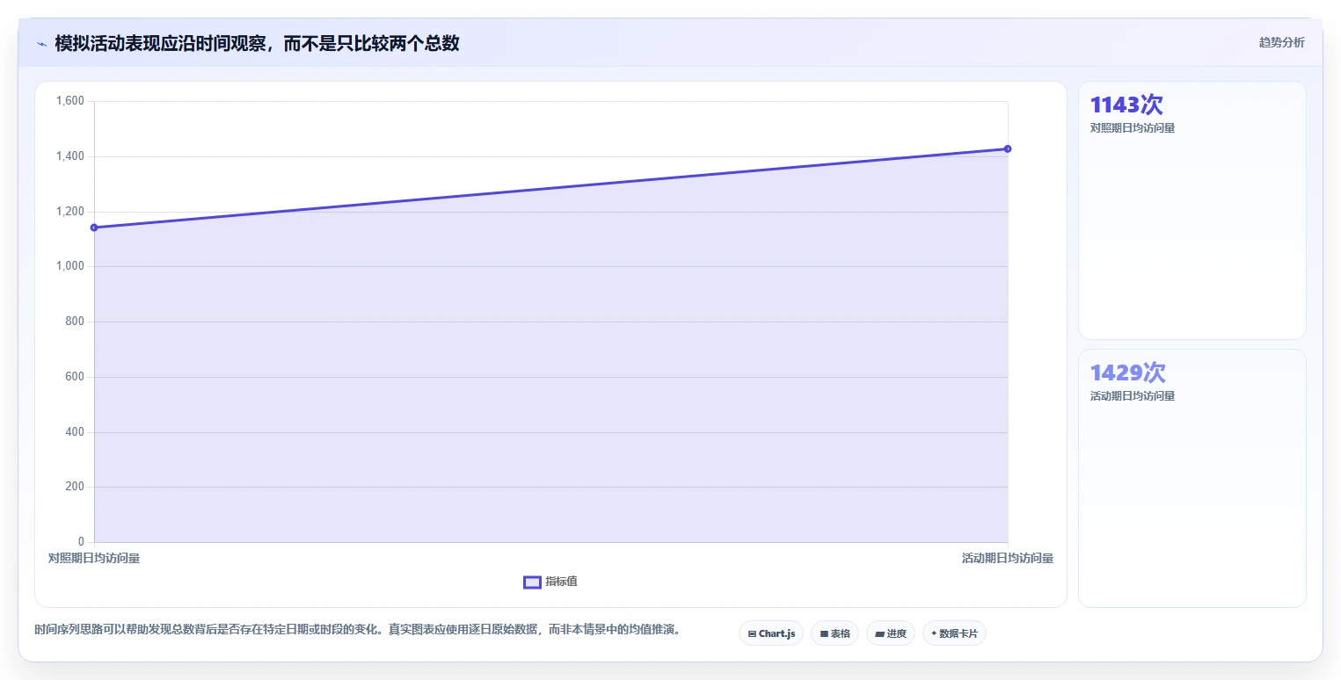Viewport: 1341px width, 680px height.
Task: Click the line's data point for 对照期日均访问量
Action: point(94,228)
